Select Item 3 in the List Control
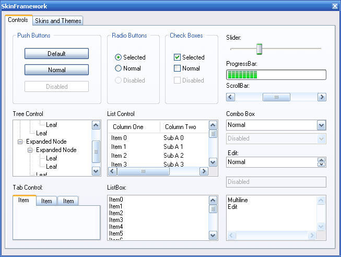This screenshot has height=257, width=341. (x=119, y=165)
